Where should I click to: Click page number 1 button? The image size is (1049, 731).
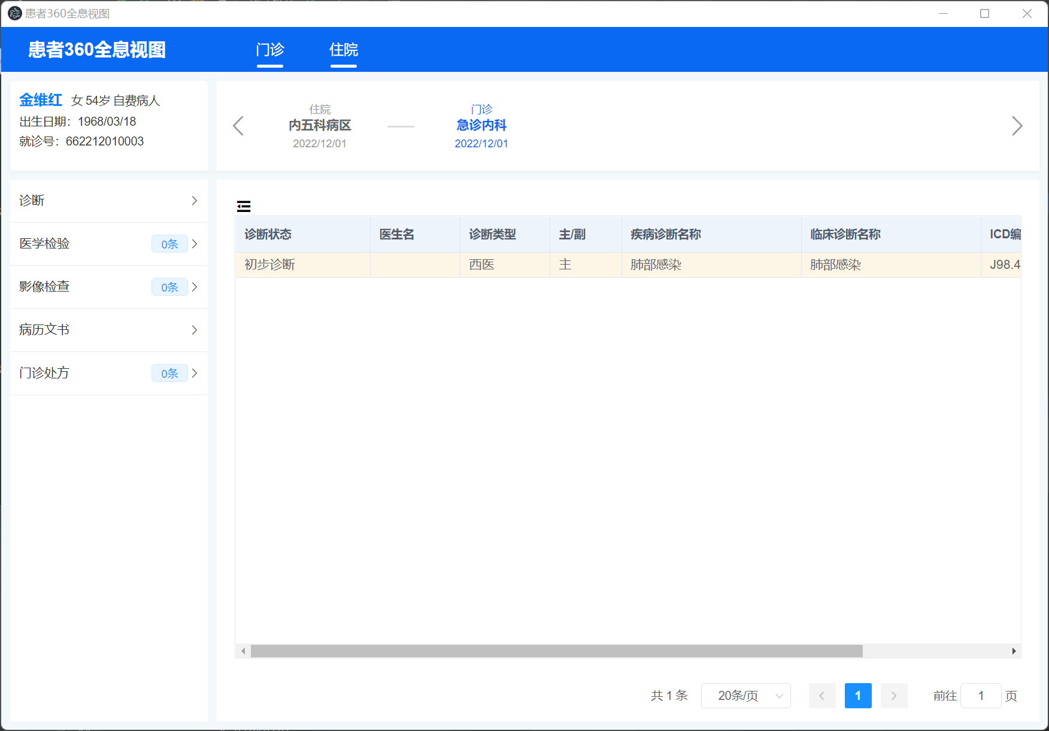pyautogui.click(x=858, y=696)
